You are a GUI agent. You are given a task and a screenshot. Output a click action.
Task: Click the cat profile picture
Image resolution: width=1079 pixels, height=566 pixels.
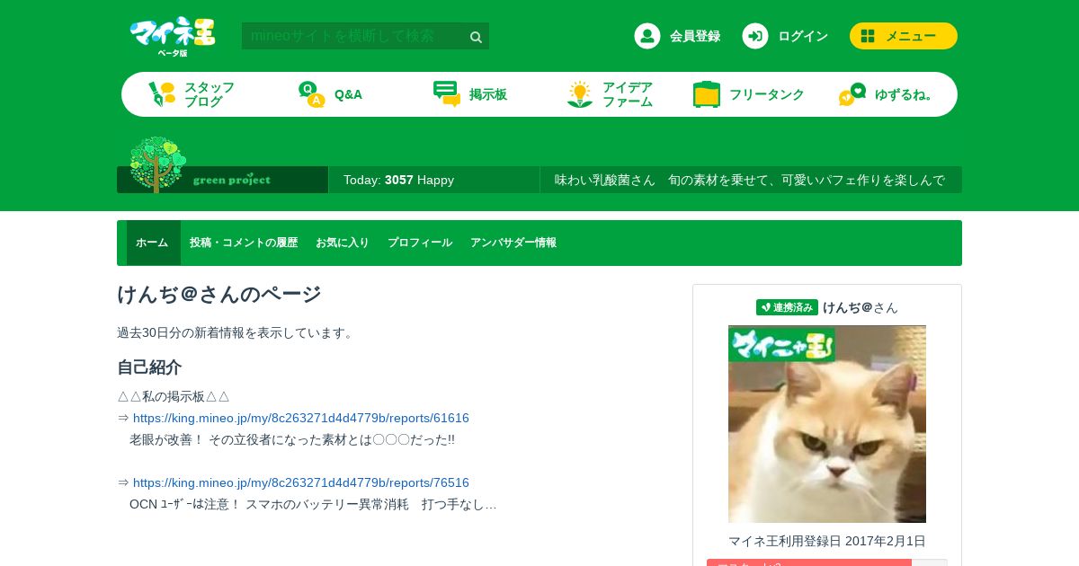(827, 424)
